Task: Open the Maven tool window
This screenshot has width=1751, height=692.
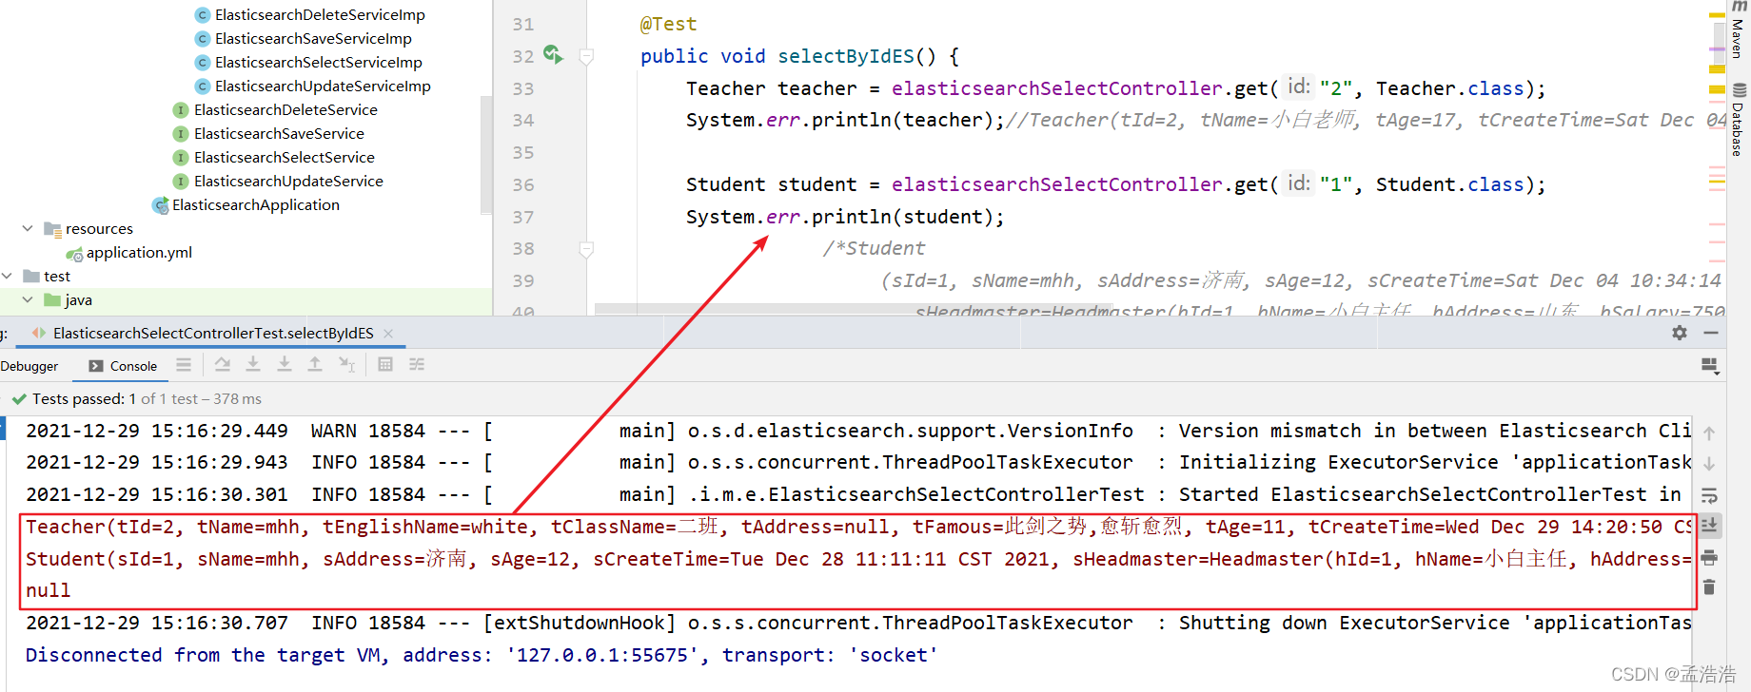Action: (x=1738, y=30)
